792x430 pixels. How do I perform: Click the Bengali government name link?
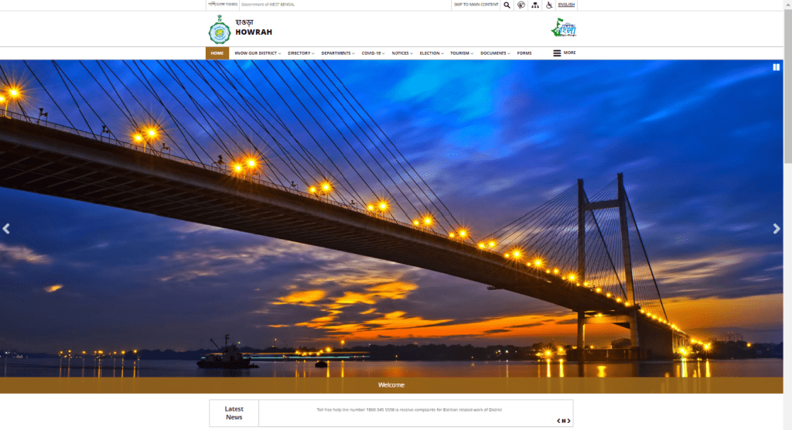coord(223,5)
